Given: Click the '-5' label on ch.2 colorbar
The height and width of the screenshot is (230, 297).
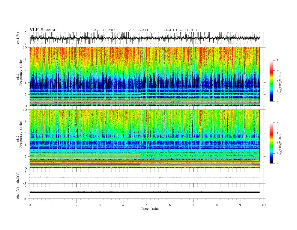Looking at the screenshot, I should click(276, 143).
